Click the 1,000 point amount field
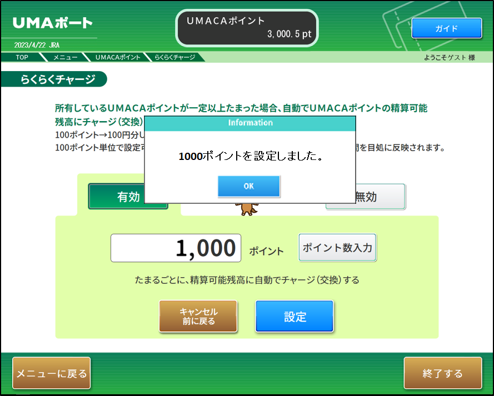This screenshot has width=494, height=396. [x=176, y=248]
